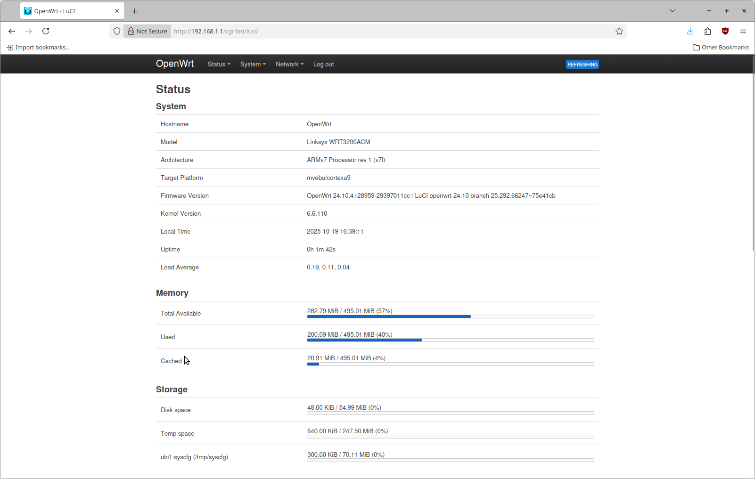Toggle the REFRESHING auto-refresh indicator
The height and width of the screenshot is (479, 755).
pyautogui.click(x=582, y=65)
